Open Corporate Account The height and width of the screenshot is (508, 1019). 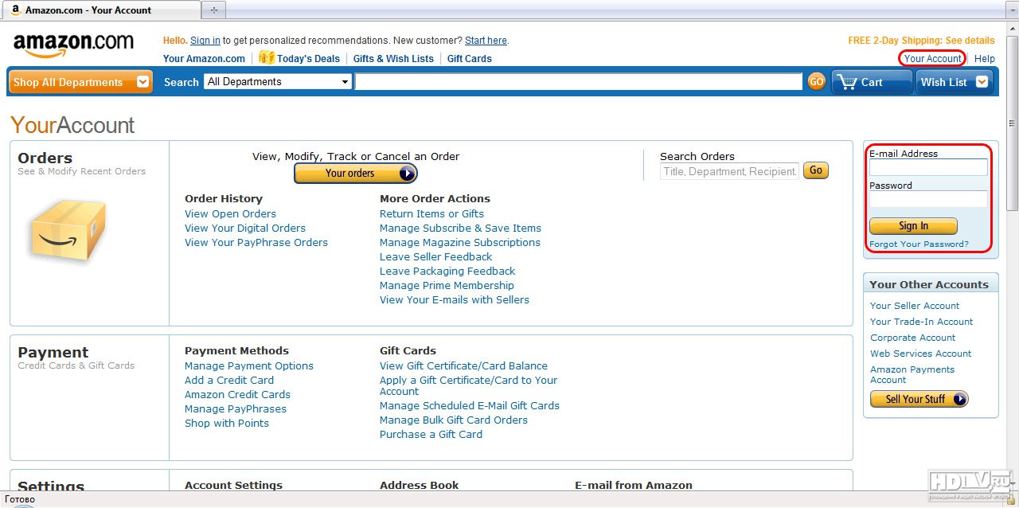(x=912, y=338)
